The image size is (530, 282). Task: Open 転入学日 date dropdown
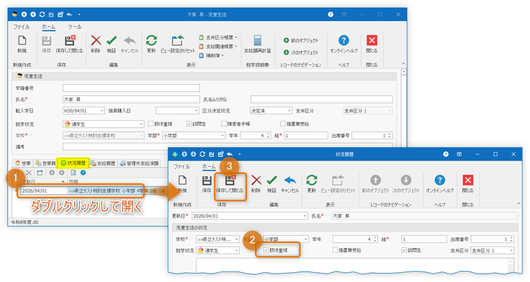[x=101, y=111]
